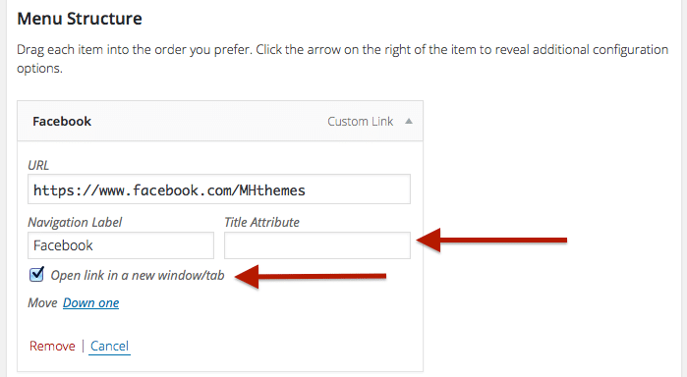
Task: Move the item using the 'Down one' link
Action: tap(90, 303)
